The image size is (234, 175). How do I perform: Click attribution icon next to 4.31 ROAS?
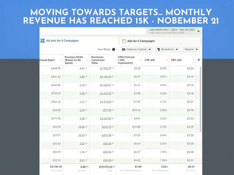coord(86,68)
